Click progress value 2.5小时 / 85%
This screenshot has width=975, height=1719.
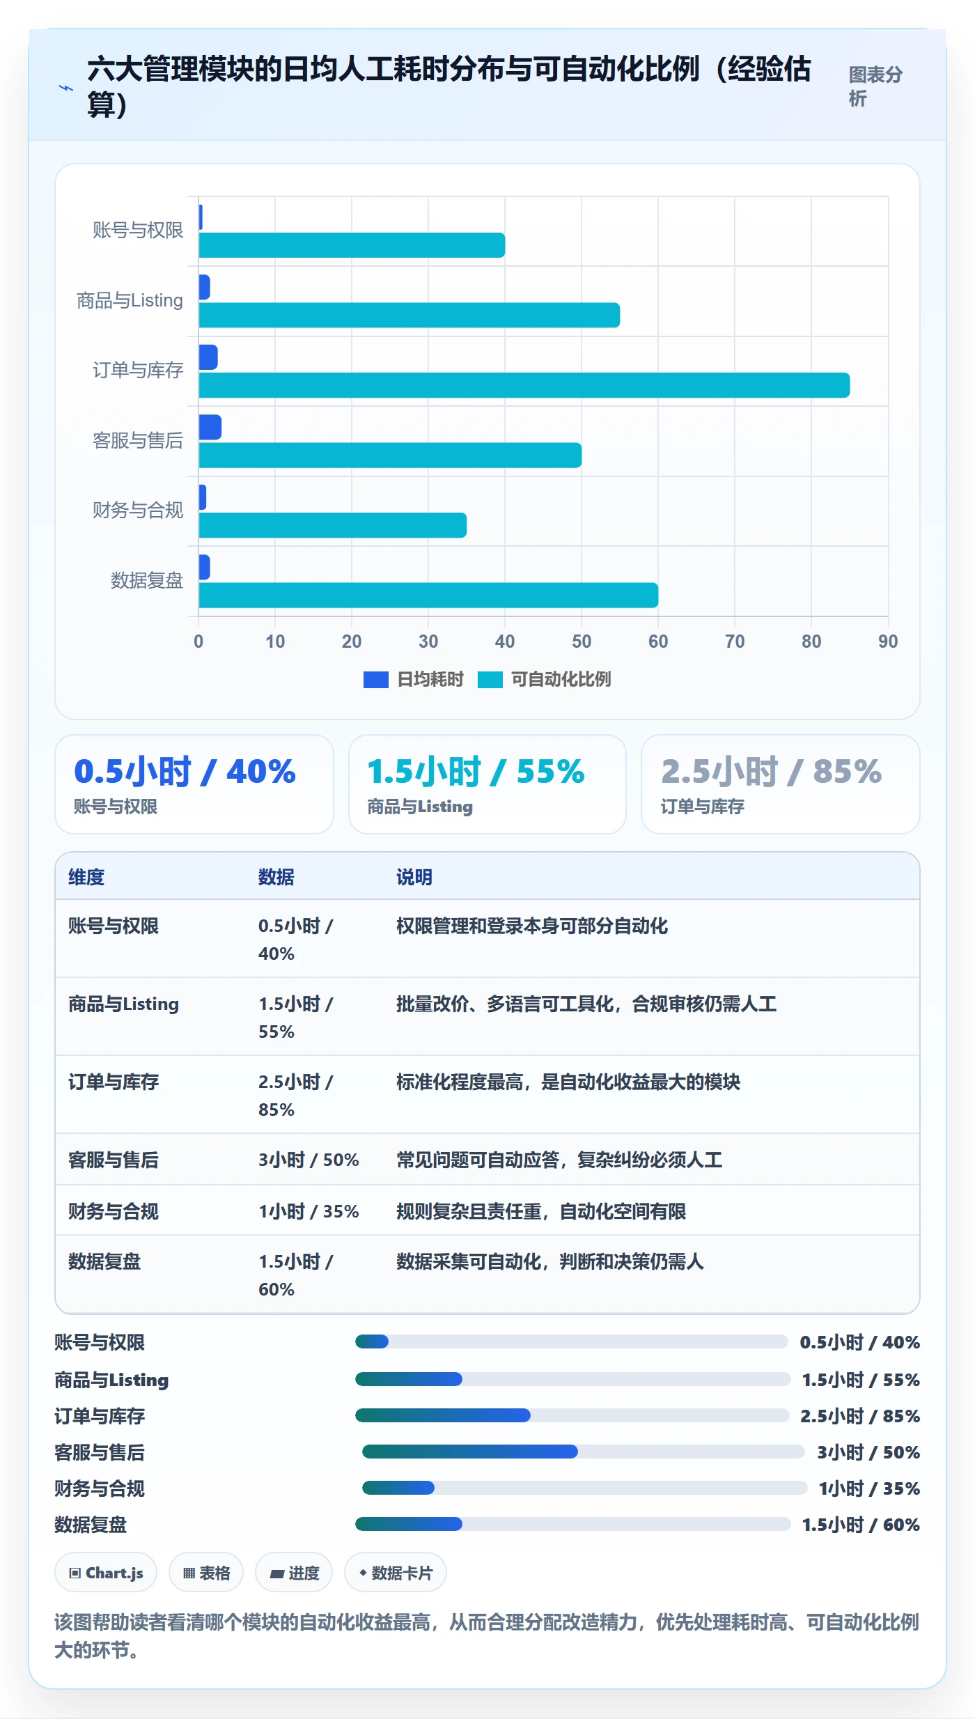tap(860, 1416)
